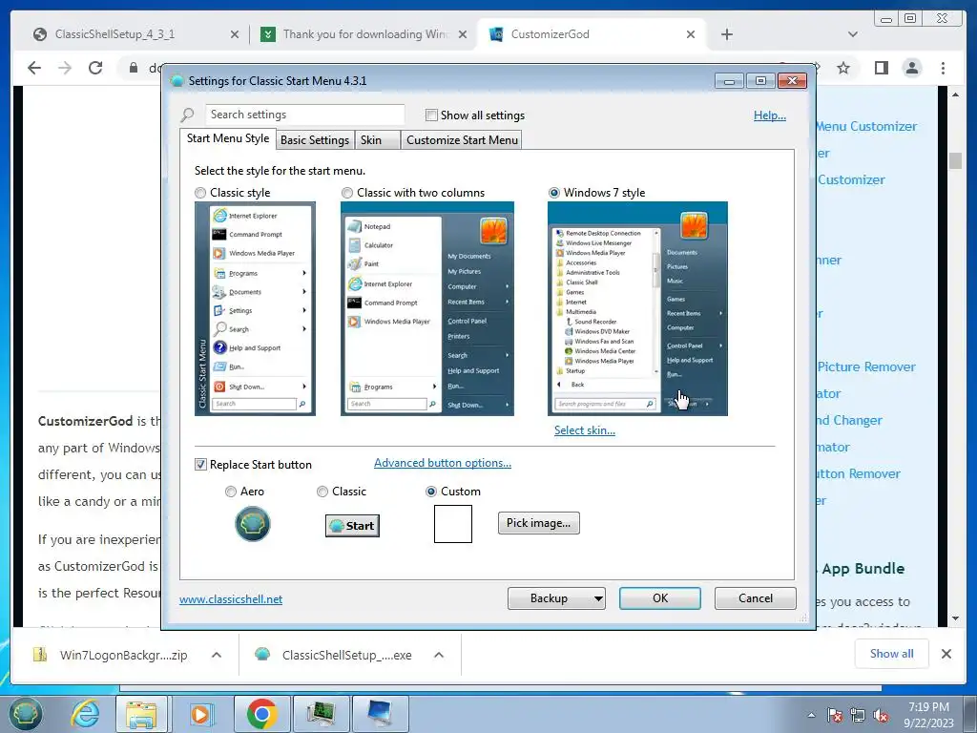Image resolution: width=977 pixels, height=733 pixels.
Task: Click the muted volume tray icon
Action: pos(881,715)
